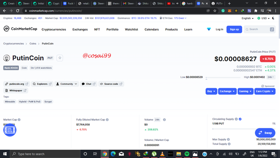Open the Earn Crypto dropdown
The height and width of the screenshot is (158, 280).
(x=265, y=91)
